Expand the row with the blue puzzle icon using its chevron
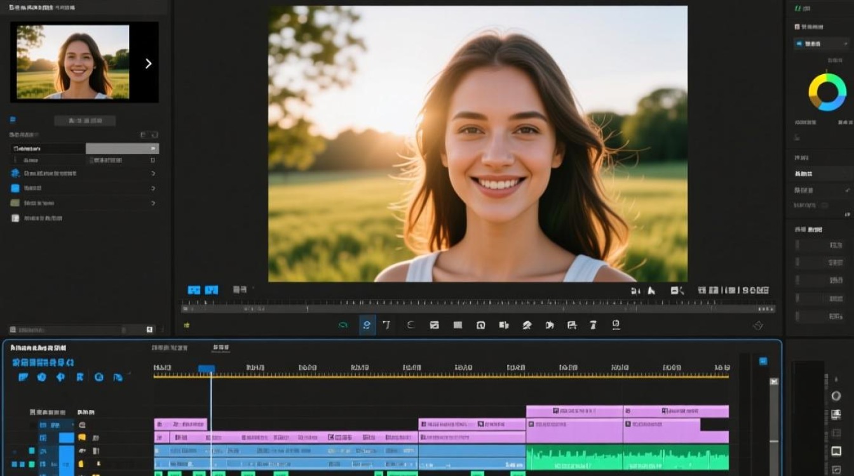The width and height of the screenshot is (854, 476). click(153, 173)
